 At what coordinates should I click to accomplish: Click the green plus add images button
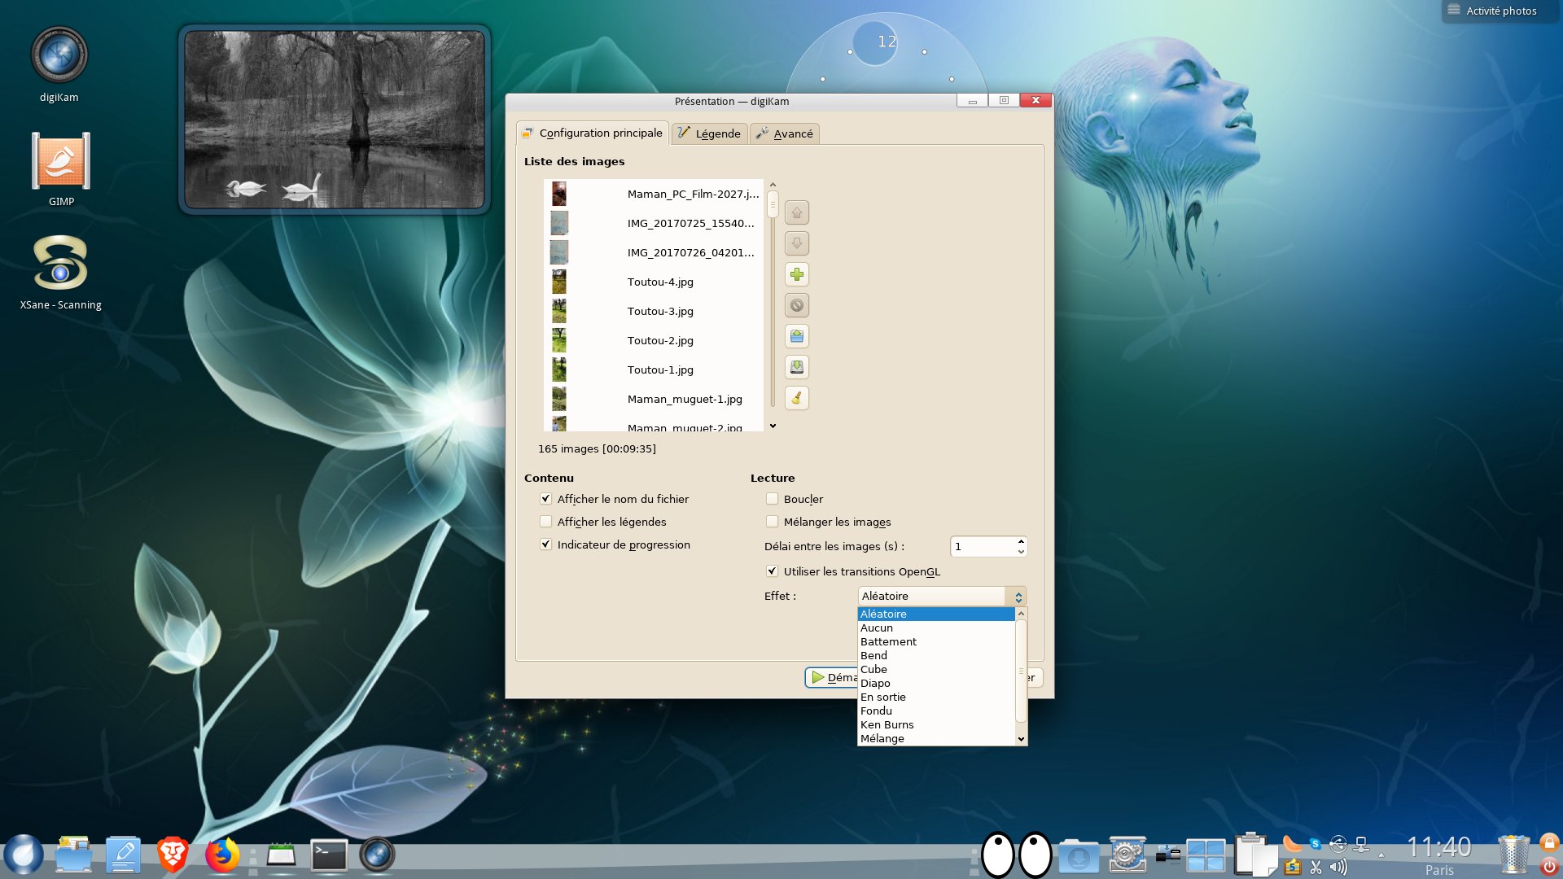[796, 274]
